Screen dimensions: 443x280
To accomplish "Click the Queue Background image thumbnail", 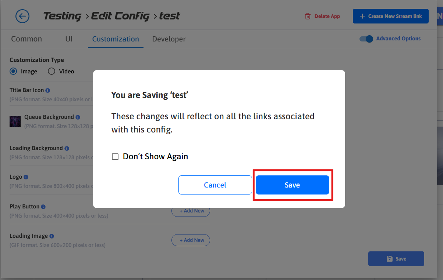I will [x=15, y=121].
